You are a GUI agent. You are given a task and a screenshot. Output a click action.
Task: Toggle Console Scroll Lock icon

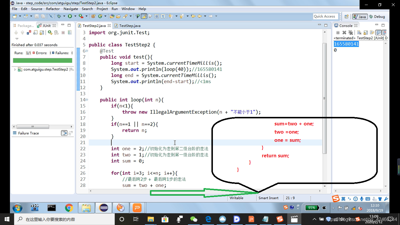(366, 33)
